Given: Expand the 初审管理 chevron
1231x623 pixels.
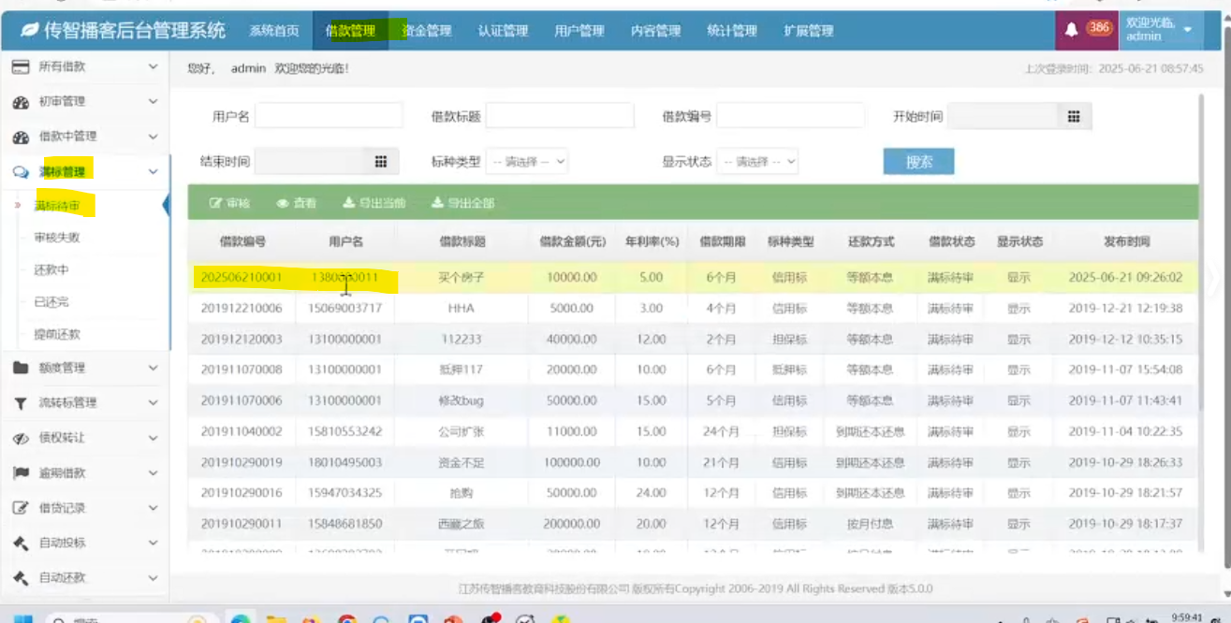Looking at the screenshot, I should tap(154, 102).
